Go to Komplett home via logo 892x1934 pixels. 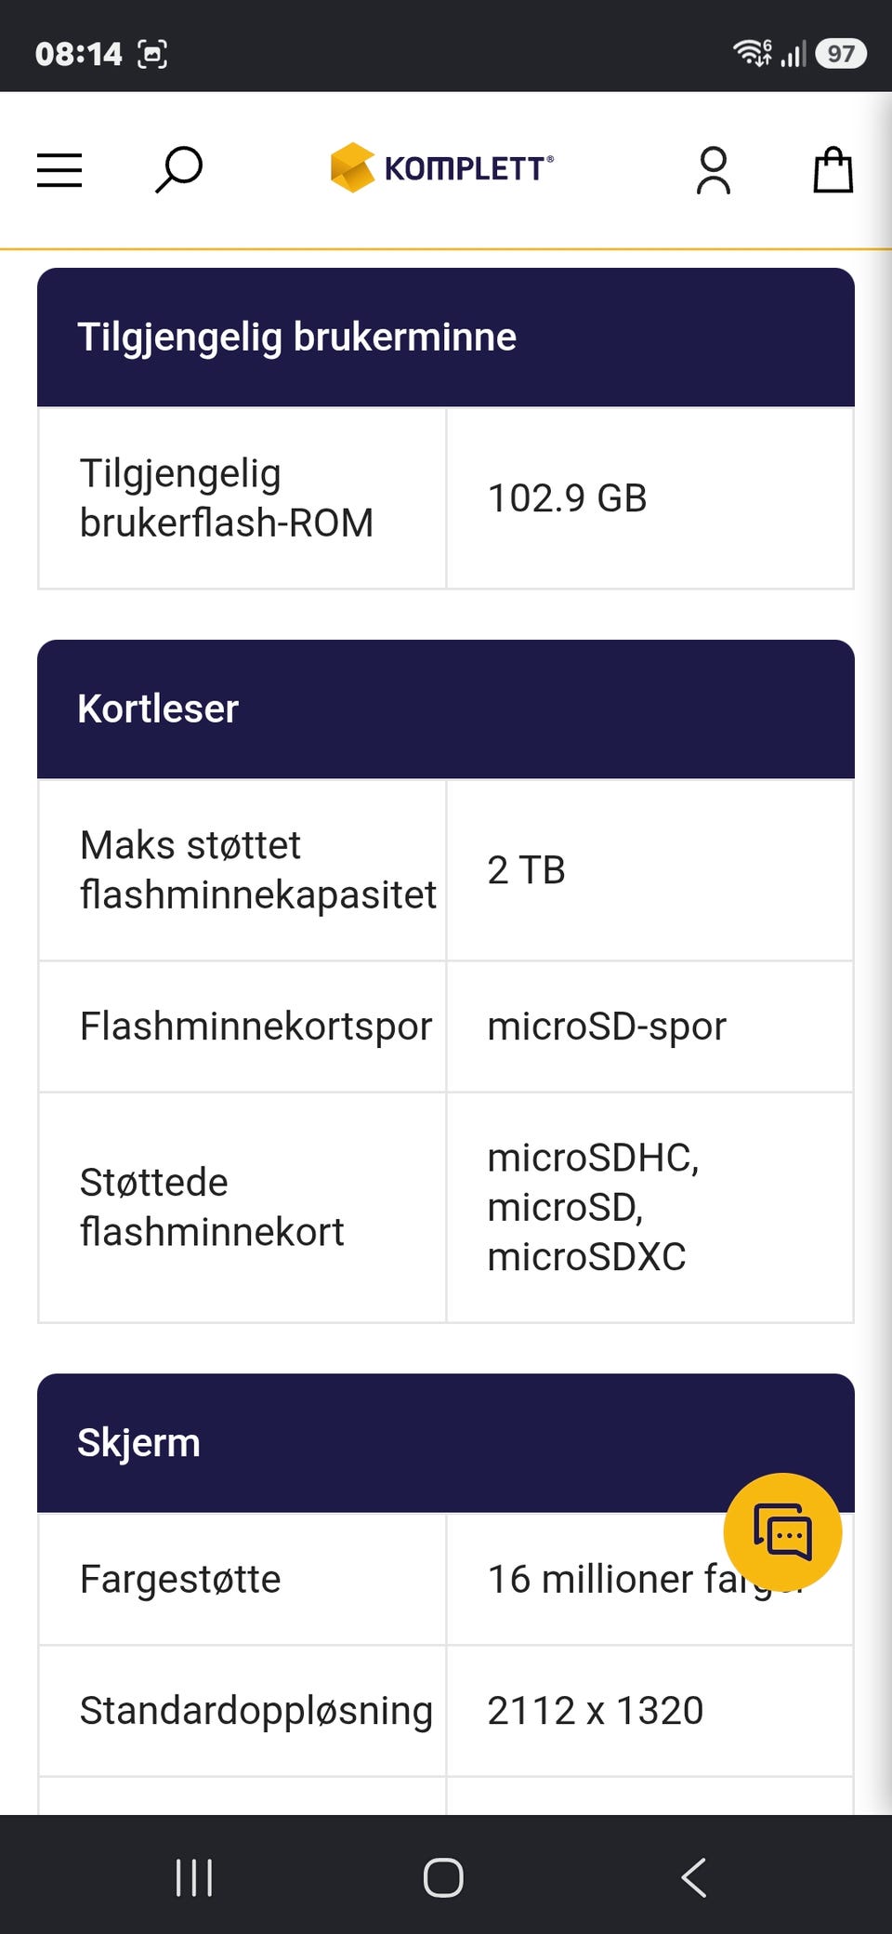click(x=442, y=168)
